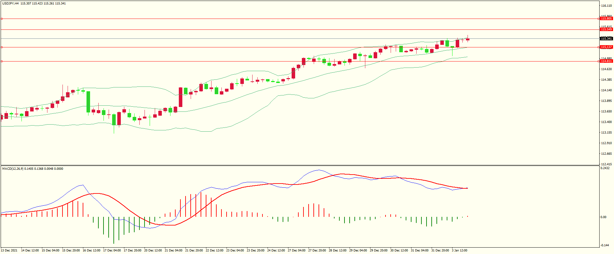The height and width of the screenshot is (254, 614).
Task: Grab left handle of 115.805 line
Action: 2,19
